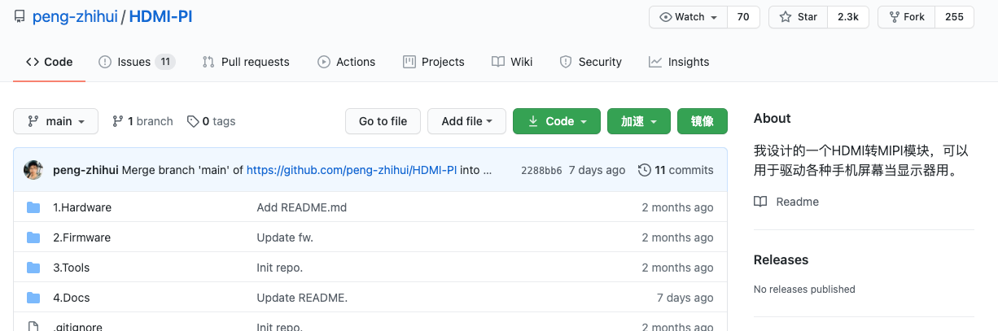View the 70 watchers count
This screenshot has height=331, width=998.
pyautogui.click(x=743, y=17)
